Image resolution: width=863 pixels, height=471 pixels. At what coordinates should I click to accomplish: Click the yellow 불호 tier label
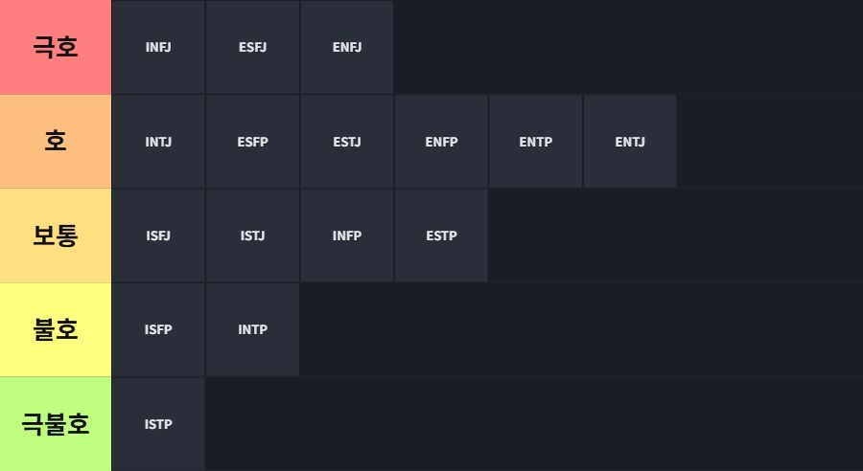pyautogui.click(x=56, y=329)
